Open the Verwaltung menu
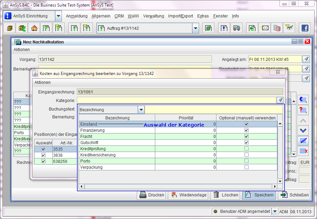The image size is (317, 219). click(154, 16)
